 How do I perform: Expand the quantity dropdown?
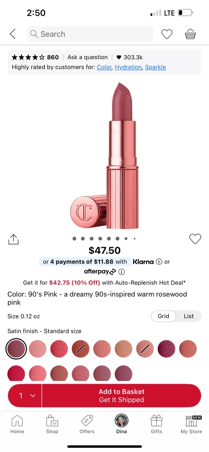coord(25,395)
